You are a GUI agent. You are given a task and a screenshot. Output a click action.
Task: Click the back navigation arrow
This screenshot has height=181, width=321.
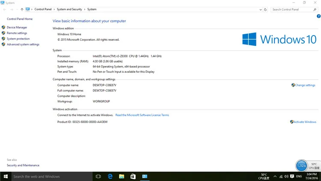(5, 9)
